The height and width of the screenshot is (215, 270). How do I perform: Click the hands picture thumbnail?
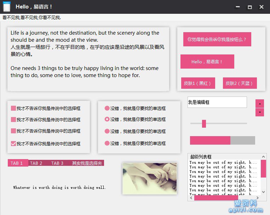[x=150, y=179]
